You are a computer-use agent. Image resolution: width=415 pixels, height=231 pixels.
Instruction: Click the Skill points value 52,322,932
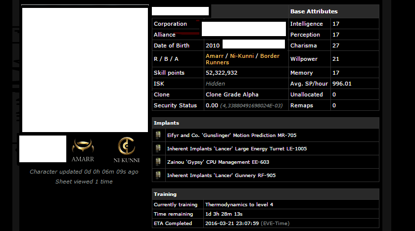222,73
